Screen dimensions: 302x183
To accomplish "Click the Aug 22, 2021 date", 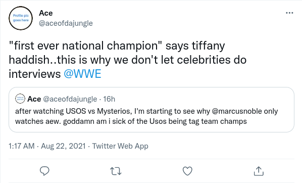I will click(x=63, y=146).
